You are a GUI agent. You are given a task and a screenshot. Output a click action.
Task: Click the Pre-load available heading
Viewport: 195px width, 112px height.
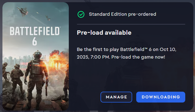pos(104,33)
